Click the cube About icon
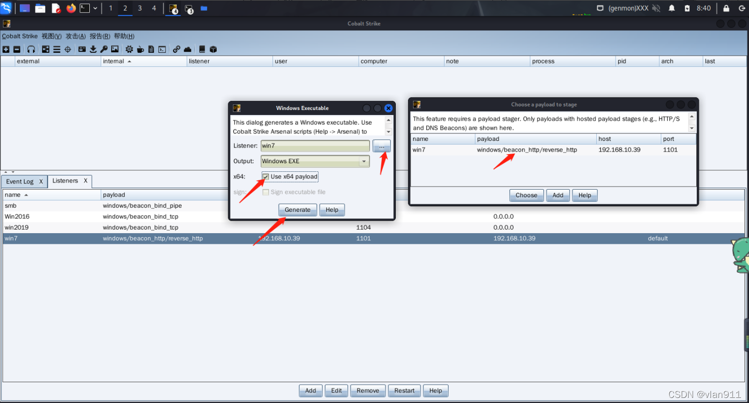 click(x=213, y=49)
